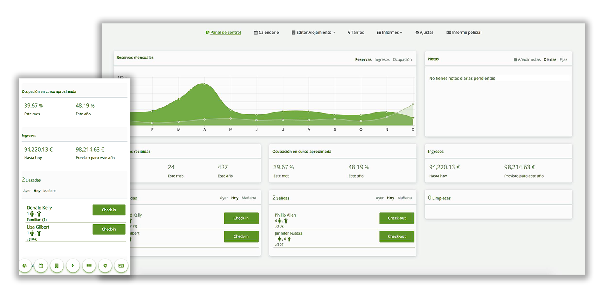Show Fijas notes in Notas panel
The width and height of the screenshot is (604, 304).
[563, 60]
